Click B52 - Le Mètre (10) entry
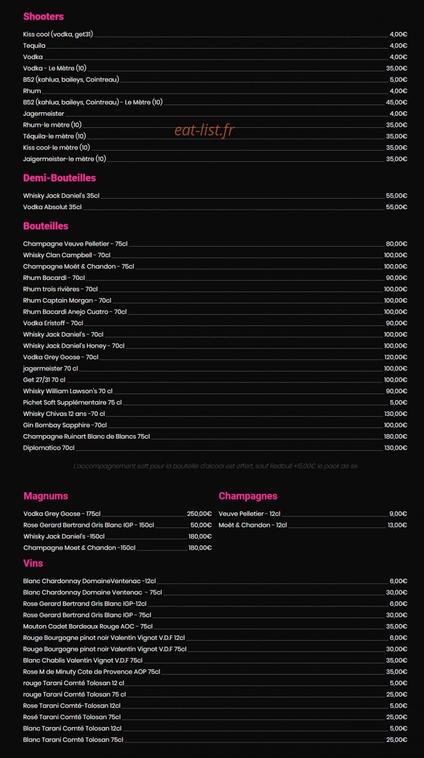This screenshot has width=424, height=758. click(215, 102)
